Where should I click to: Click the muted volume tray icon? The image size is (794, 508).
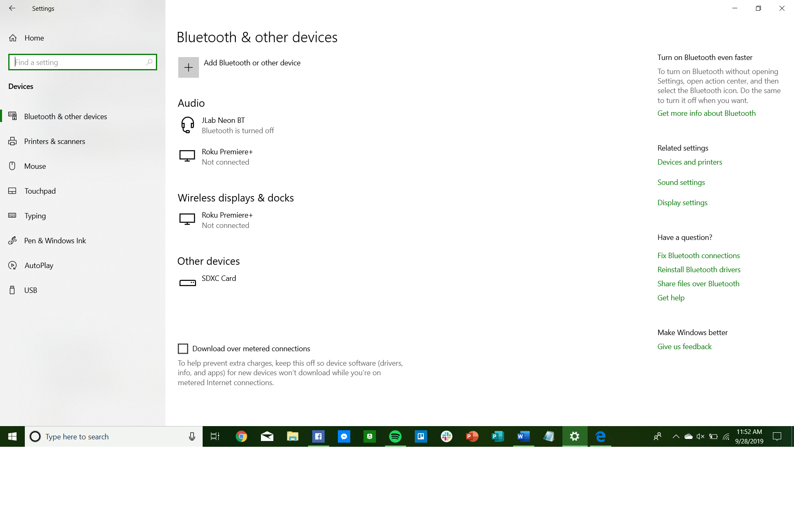pyautogui.click(x=701, y=436)
